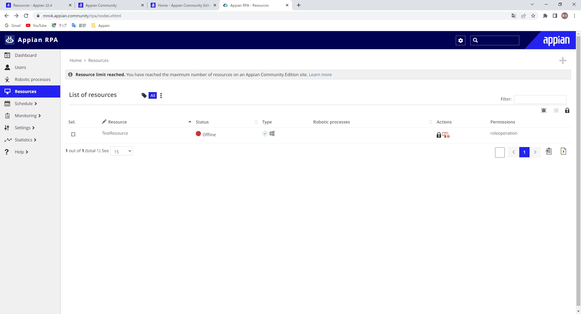The width and height of the screenshot is (581, 314).
Task: Switch to Home - Appian Community Edition tab
Action: tap(183, 5)
